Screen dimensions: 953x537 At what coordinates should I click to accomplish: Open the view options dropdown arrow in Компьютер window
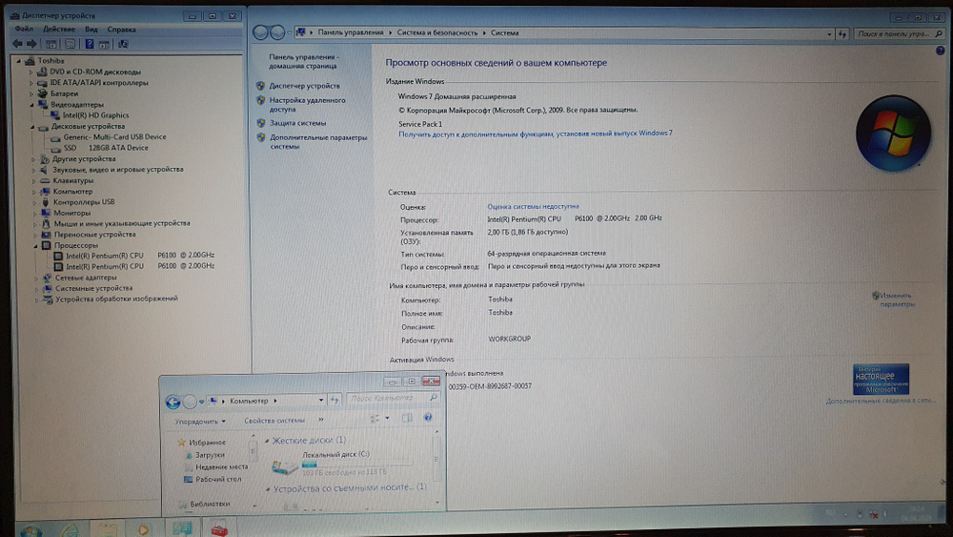[x=387, y=419]
